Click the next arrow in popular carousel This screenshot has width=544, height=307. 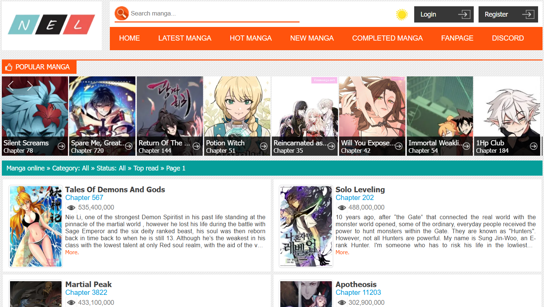pyautogui.click(x=30, y=86)
